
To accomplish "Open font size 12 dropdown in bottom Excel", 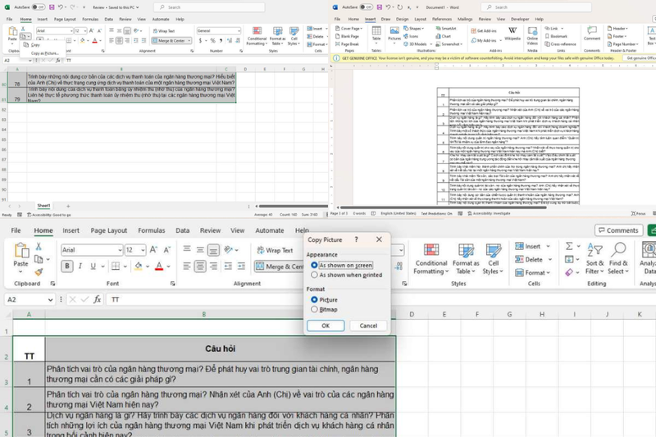I will (x=143, y=250).
